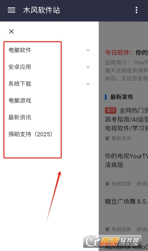
Task: Go to 电脑游戏 category
Action: [x=20, y=100]
